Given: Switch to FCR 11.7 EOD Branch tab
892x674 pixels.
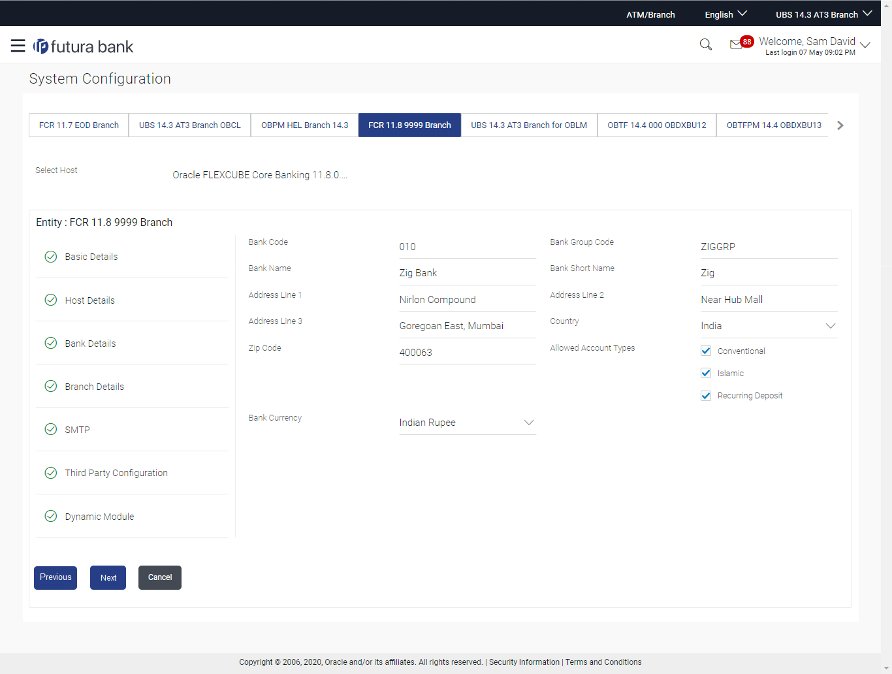Looking at the screenshot, I should point(79,125).
